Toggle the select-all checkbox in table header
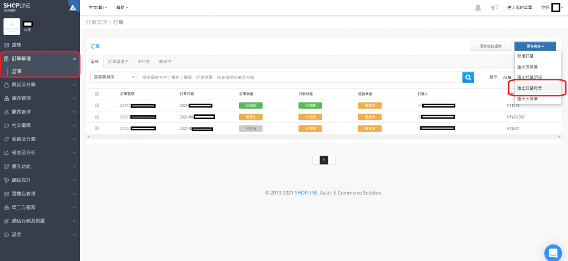 click(x=97, y=94)
